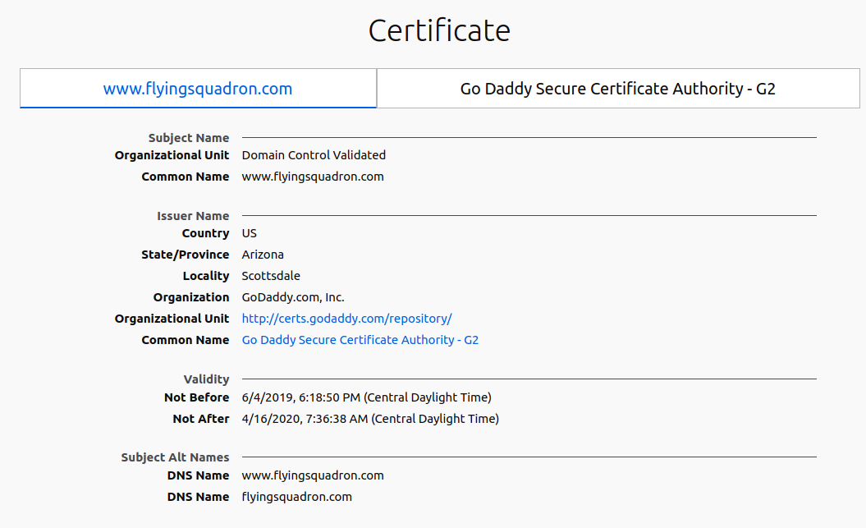866x528 pixels.
Task: Click the Not After label
Action: [x=201, y=419]
